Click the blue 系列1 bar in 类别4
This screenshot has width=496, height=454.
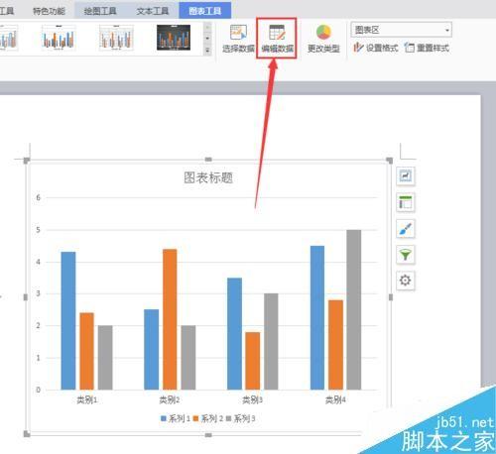click(x=317, y=317)
